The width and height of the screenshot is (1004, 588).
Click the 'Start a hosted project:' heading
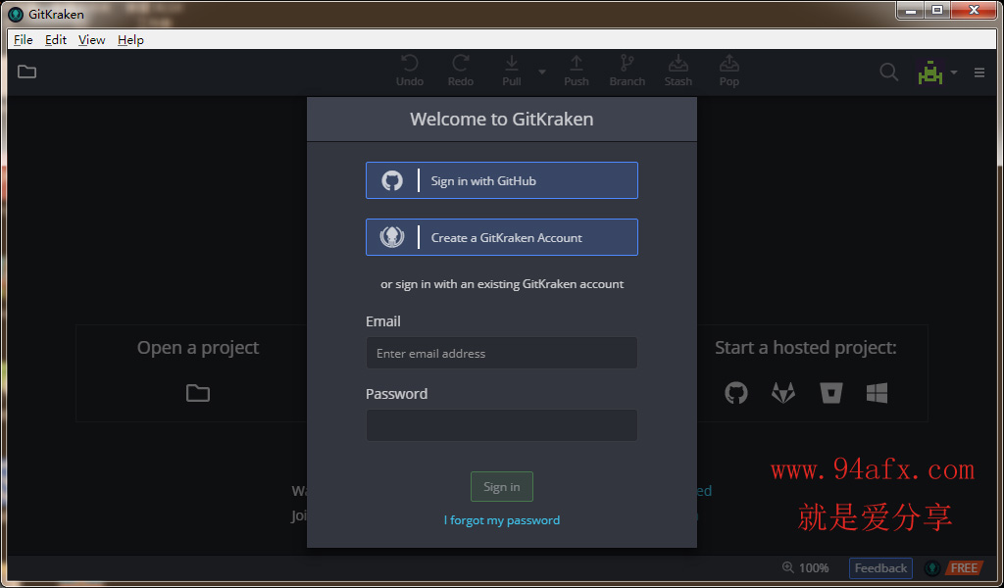point(806,348)
